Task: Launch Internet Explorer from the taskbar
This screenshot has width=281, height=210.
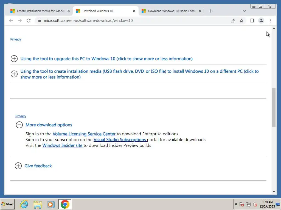Action: click(24, 204)
